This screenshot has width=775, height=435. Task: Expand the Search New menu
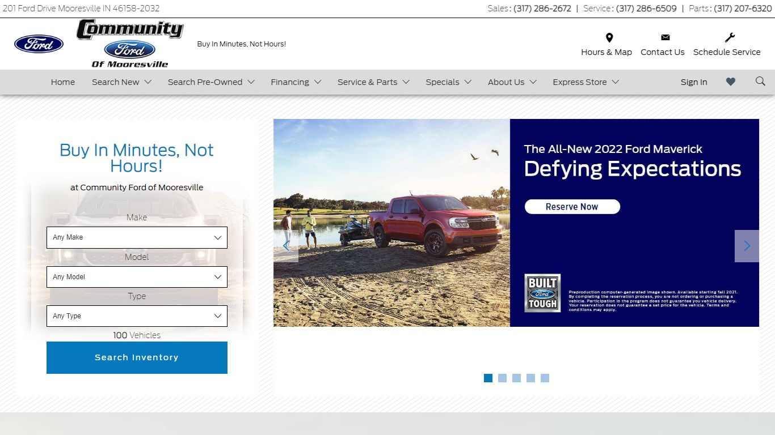[121, 82]
